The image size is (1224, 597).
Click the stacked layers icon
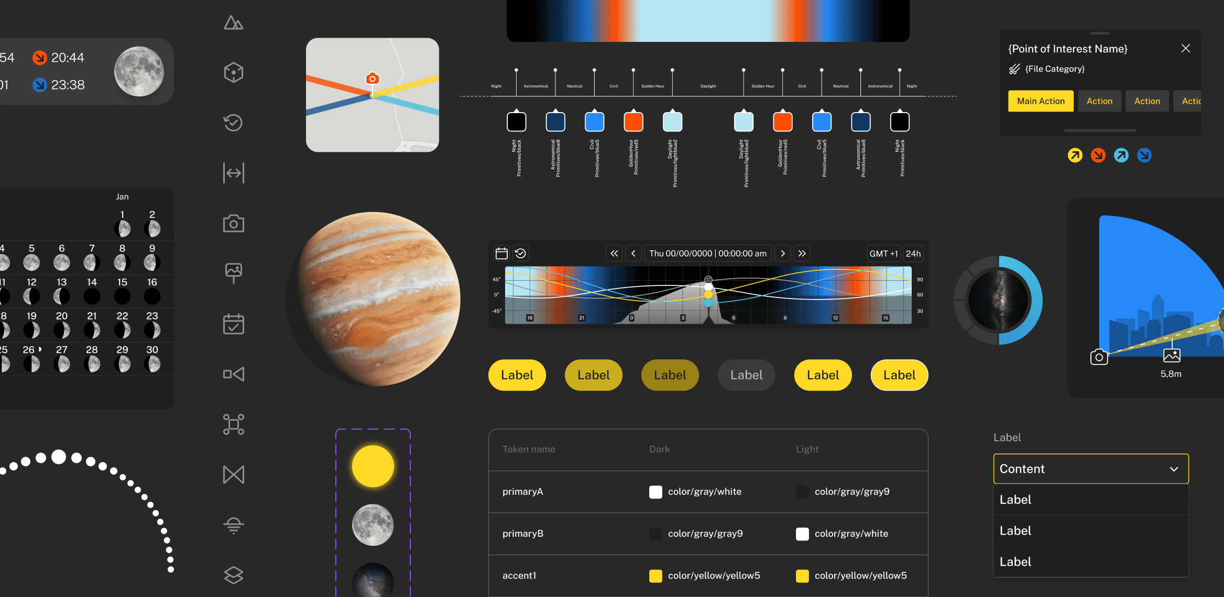pos(233,575)
